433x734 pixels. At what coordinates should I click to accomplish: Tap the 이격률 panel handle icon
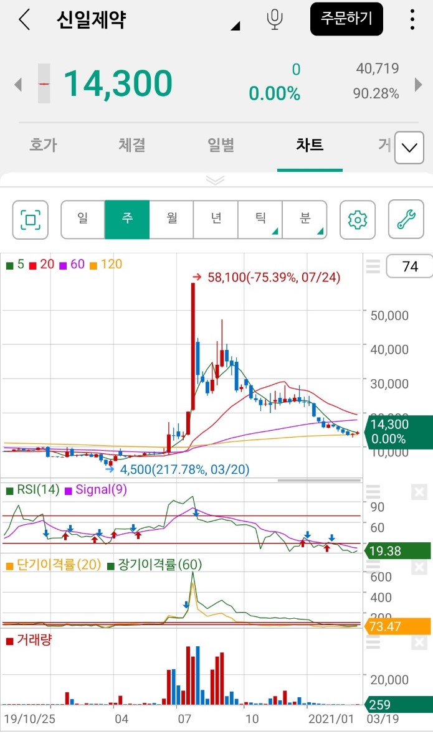[373, 567]
